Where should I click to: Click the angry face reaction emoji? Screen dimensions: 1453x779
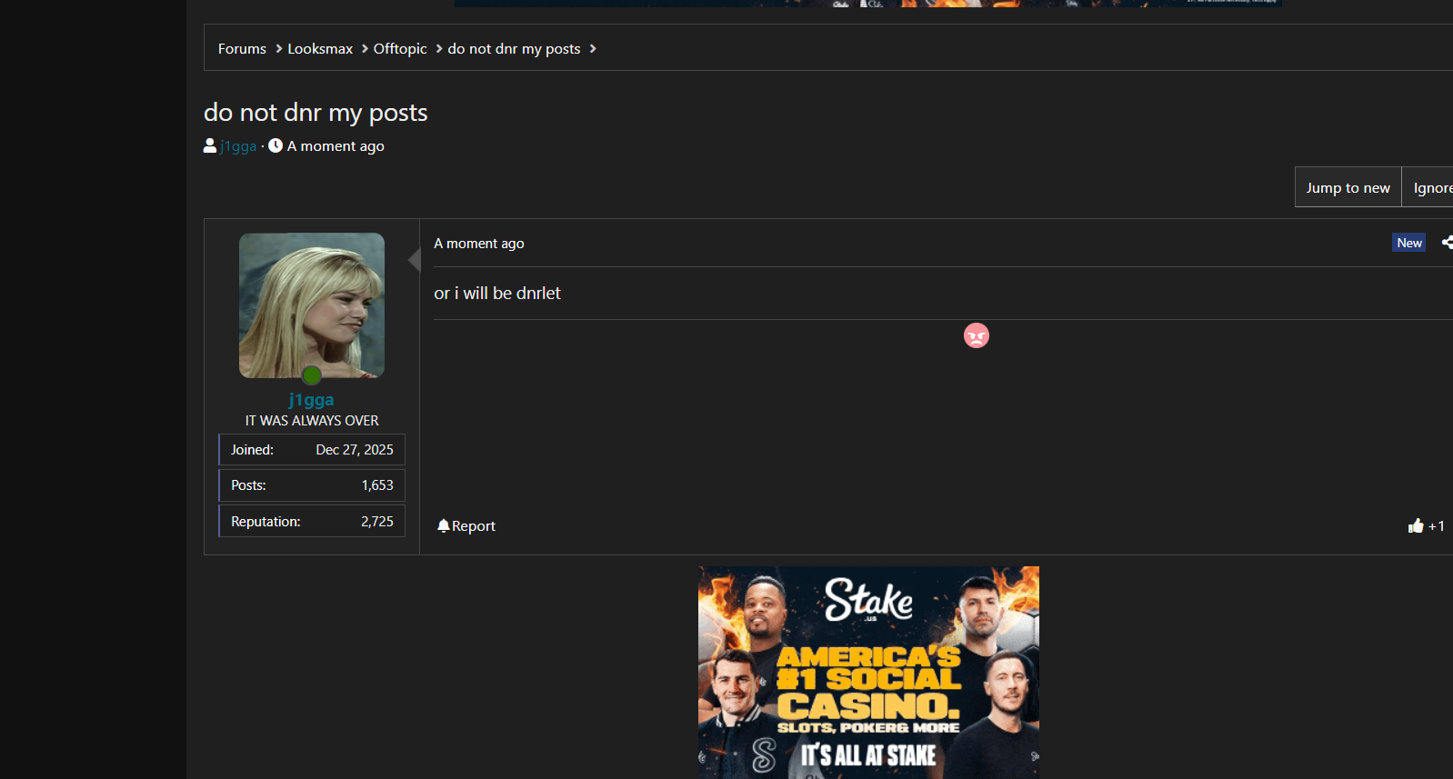pyautogui.click(x=976, y=336)
